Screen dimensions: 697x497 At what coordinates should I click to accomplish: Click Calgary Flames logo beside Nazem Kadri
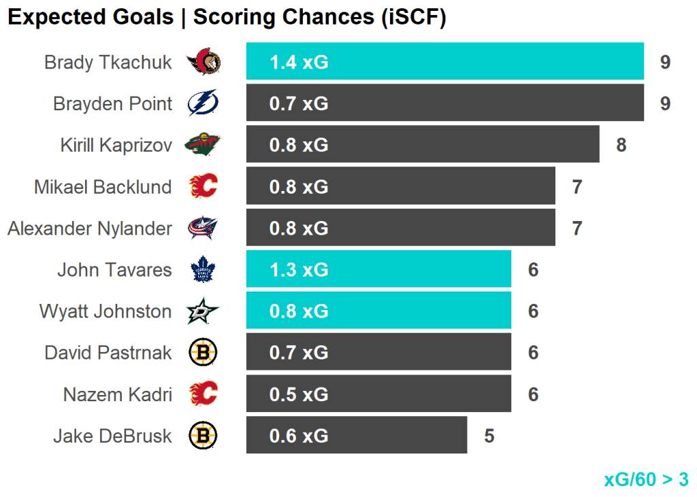(x=203, y=394)
